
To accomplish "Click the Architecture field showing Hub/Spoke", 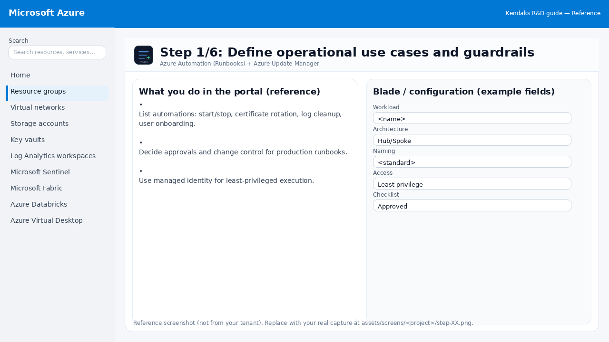I will pos(472,140).
